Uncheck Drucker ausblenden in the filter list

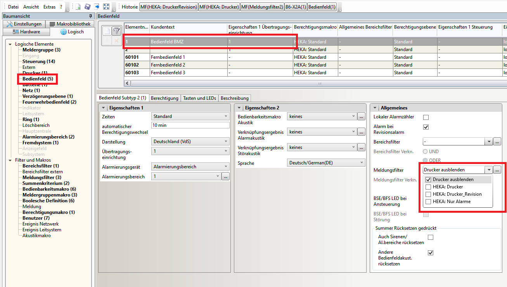(x=429, y=179)
